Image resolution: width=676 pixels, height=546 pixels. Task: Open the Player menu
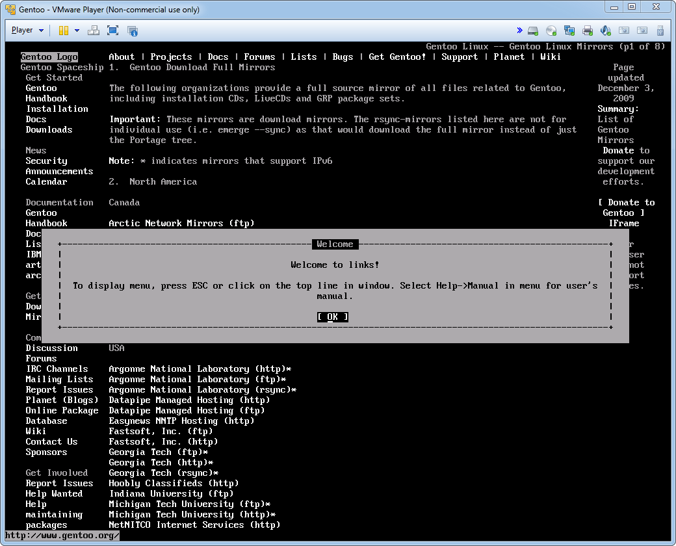pyautogui.click(x=27, y=30)
